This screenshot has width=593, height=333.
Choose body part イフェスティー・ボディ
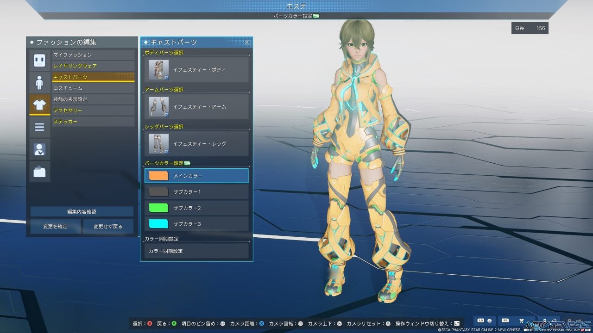[x=196, y=70]
